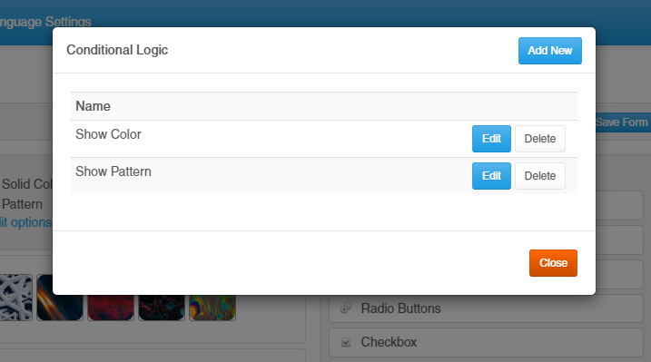The image size is (651, 362).
Task: Select the Pattern radio option
Action: 22,204
